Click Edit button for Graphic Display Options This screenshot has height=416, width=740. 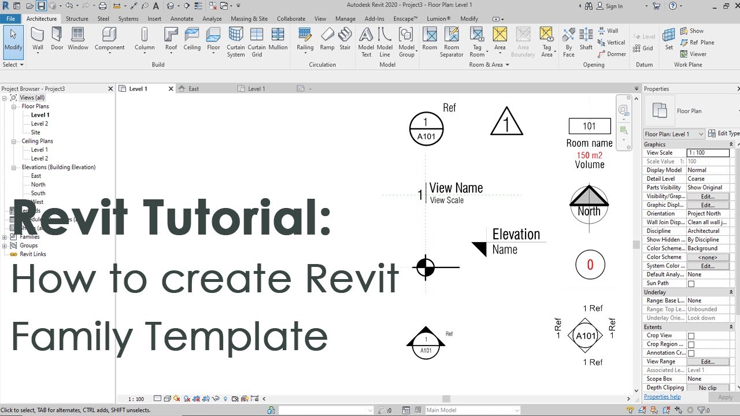click(x=708, y=205)
